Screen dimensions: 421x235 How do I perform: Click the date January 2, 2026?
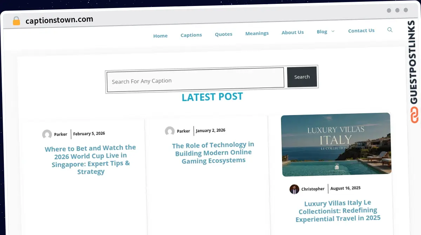coord(210,130)
